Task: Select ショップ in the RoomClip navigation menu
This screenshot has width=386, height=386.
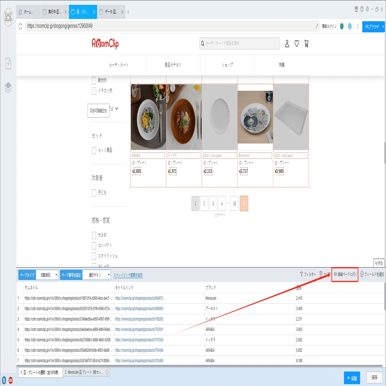Action: click(227, 65)
